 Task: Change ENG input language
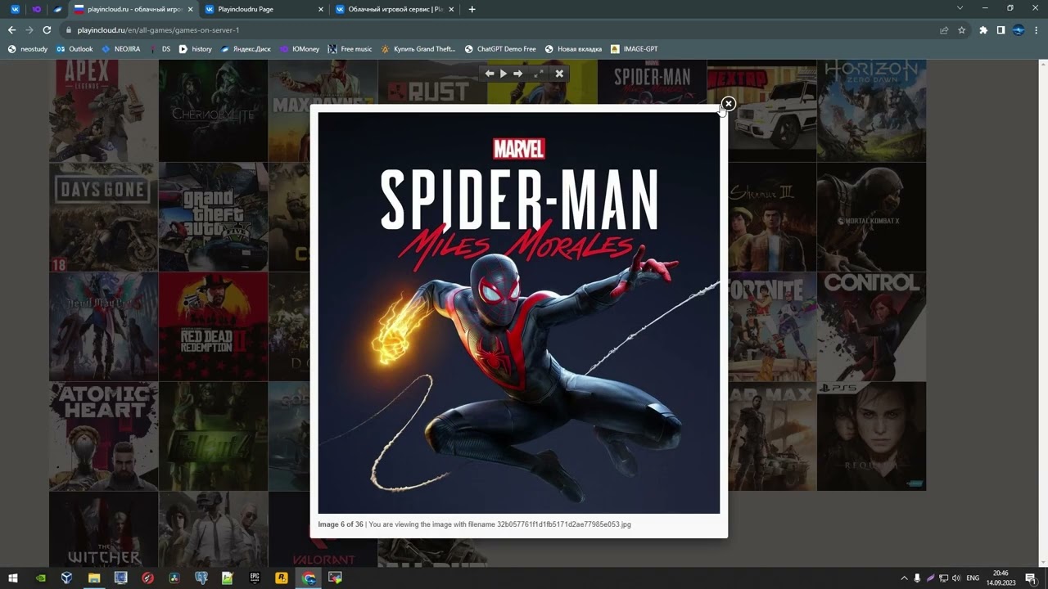[x=973, y=578]
